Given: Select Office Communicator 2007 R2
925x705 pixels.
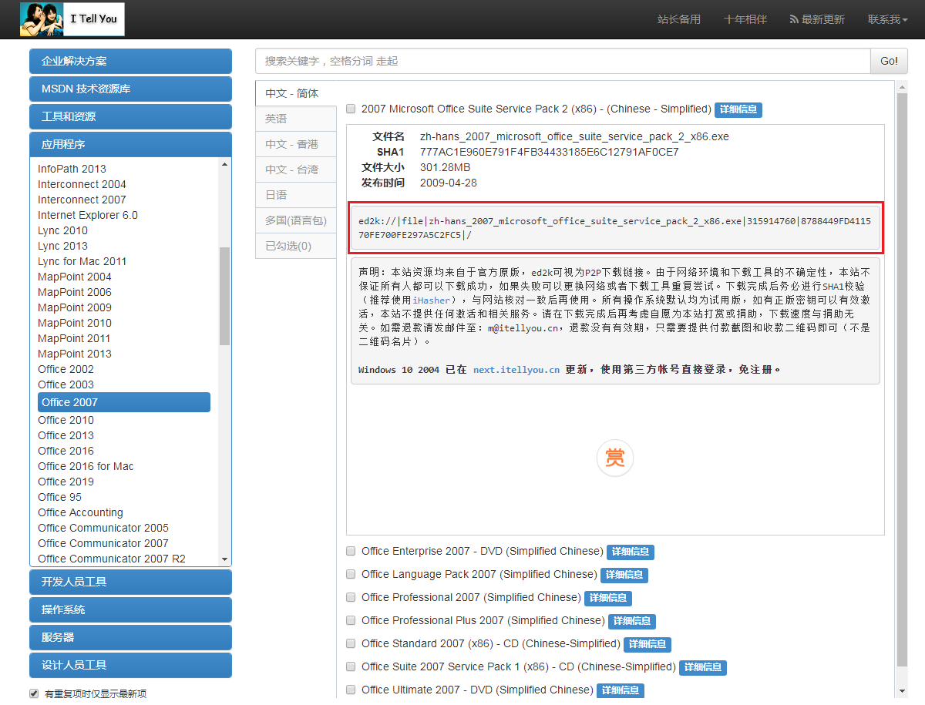Looking at the screenshot, I should click(x=112, y=559).
